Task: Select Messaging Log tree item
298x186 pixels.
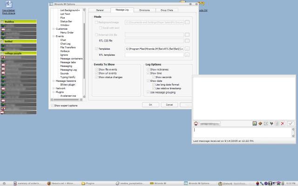Action: point(68,70)
